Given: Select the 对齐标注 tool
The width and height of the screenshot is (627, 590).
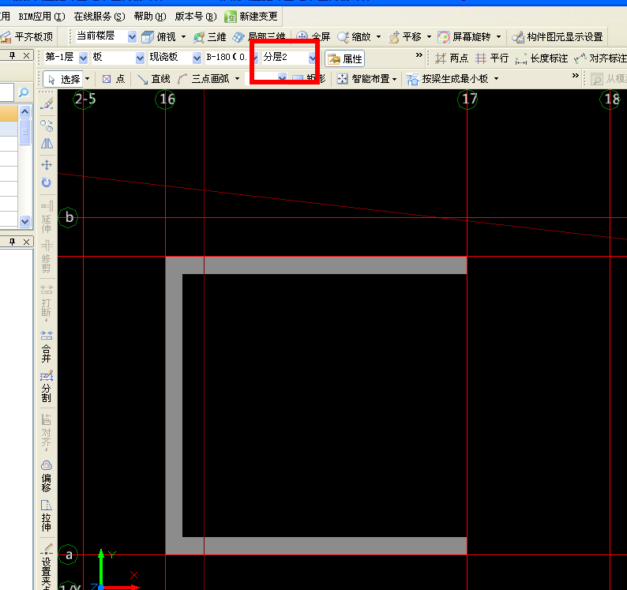Looking at the screenshot, I should tap(600, 58).
